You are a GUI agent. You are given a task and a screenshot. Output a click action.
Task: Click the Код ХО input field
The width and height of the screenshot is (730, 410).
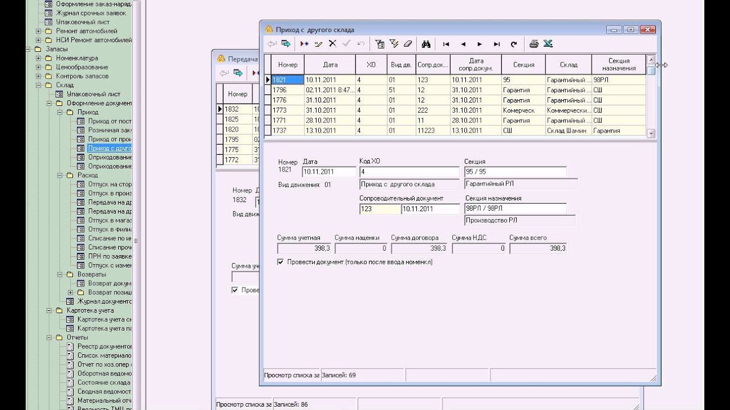tap(409, 172)
